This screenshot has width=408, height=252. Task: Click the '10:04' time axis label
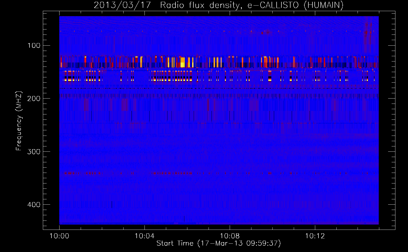pos(144,236)
